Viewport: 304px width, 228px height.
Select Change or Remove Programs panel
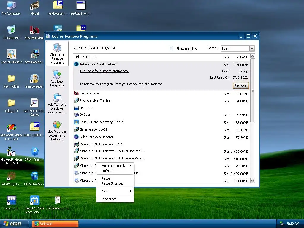(x=57, y=53)
